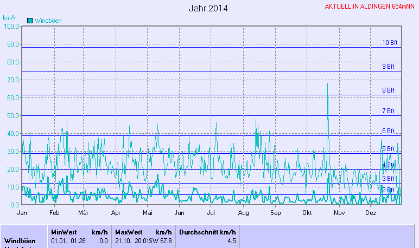Click the 6 Bft scale label

click(x=388, y=131)
